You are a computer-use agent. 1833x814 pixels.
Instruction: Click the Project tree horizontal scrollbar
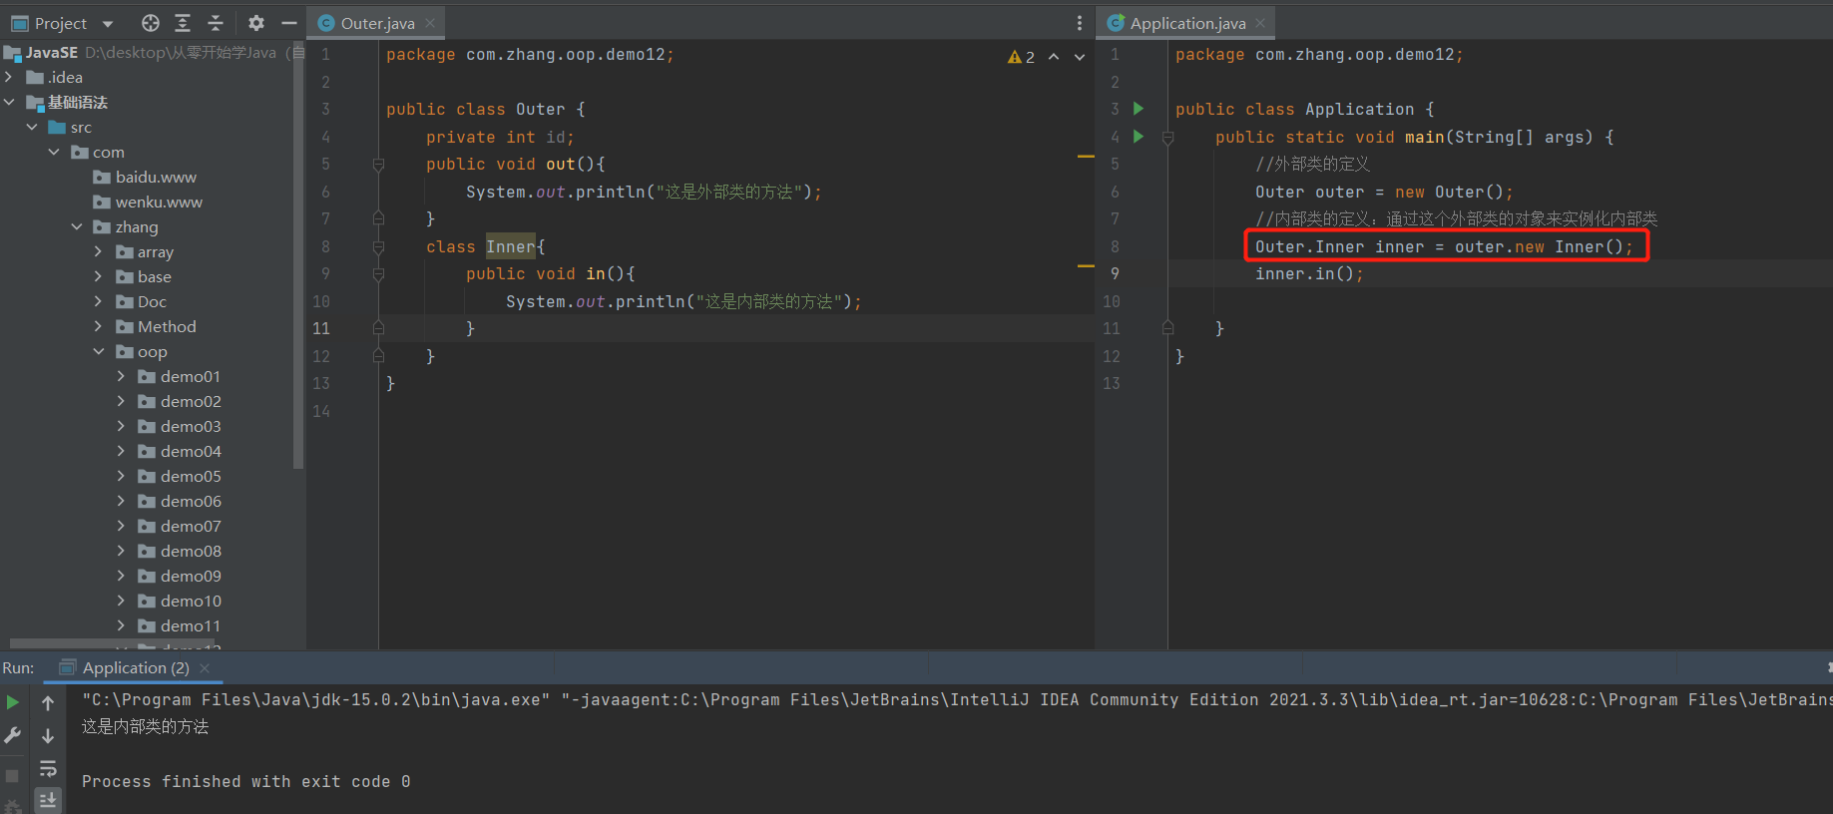coord(110,643)
